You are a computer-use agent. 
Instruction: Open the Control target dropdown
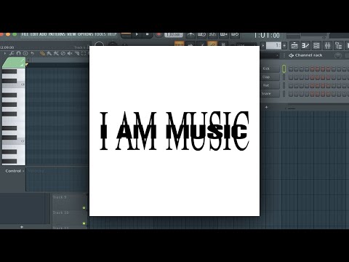tap(23, 171)
